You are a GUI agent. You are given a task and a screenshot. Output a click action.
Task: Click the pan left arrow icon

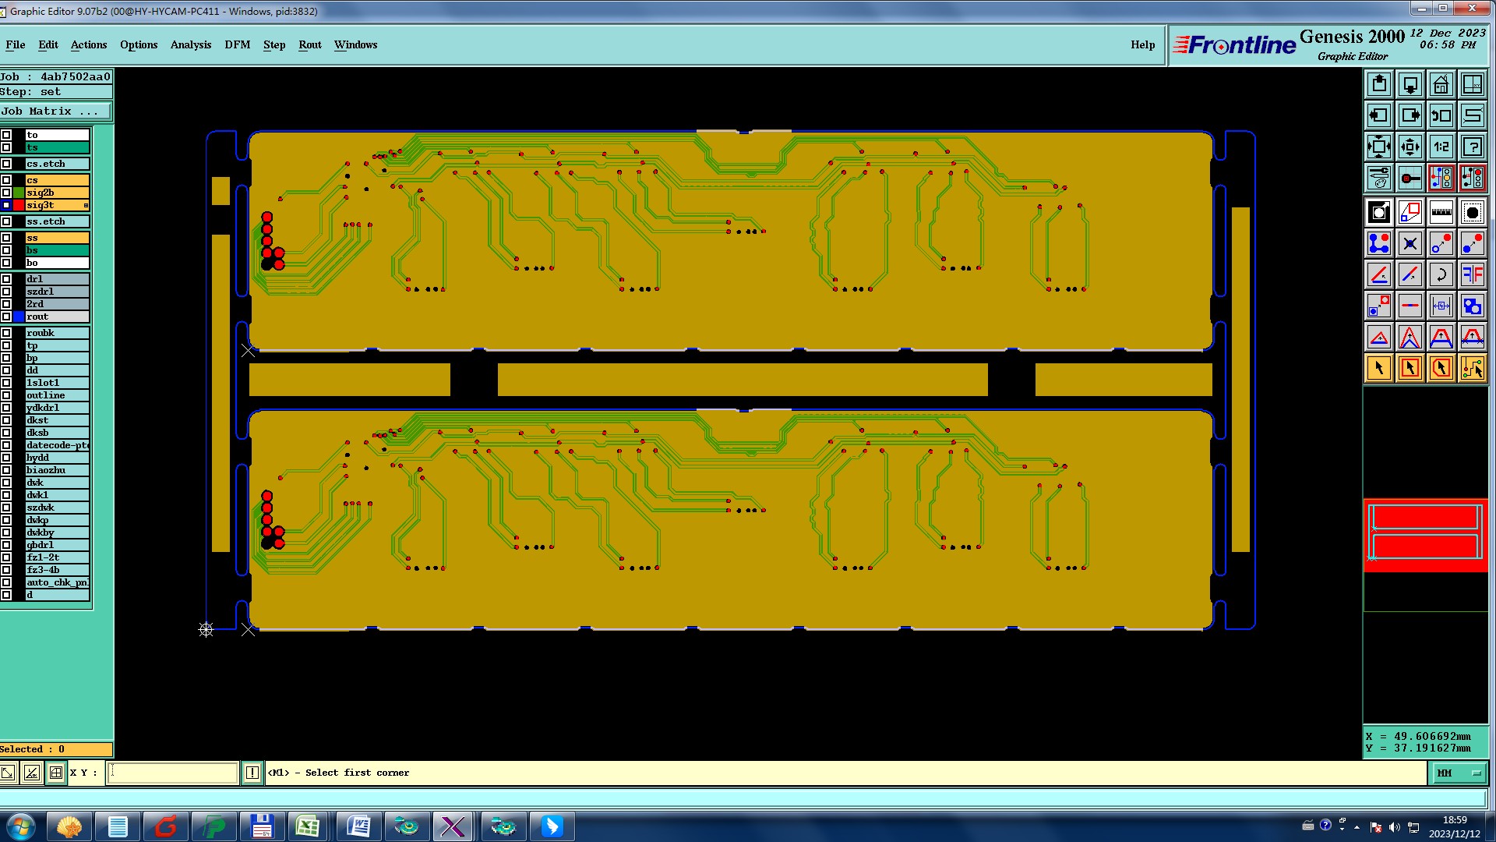tap(1378, 115)
